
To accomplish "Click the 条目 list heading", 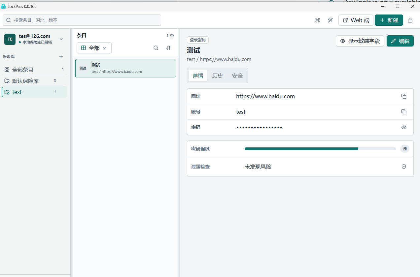I will click(x=82, y=36).
